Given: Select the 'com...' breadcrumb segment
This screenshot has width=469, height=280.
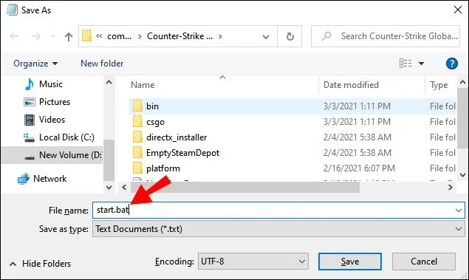Looking at the screenshot, I should click(120, 36).
